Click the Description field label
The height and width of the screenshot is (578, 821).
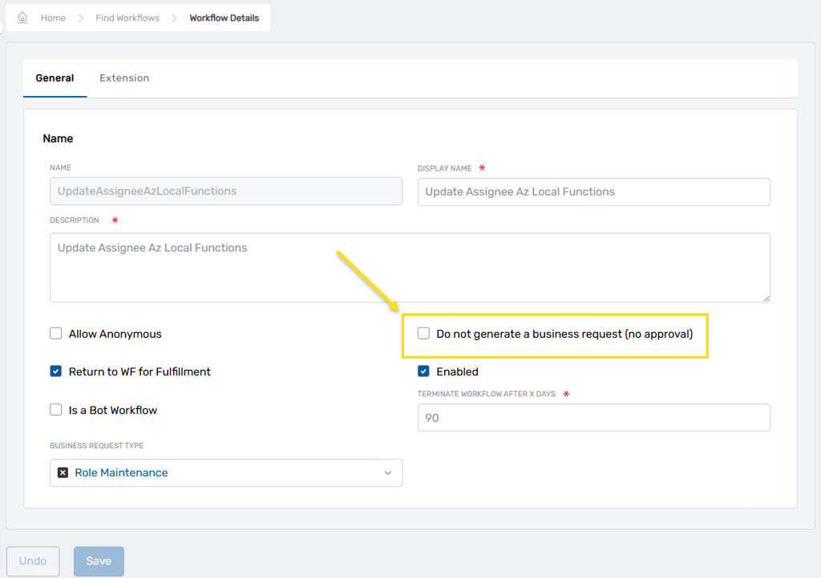click(75, 220)
